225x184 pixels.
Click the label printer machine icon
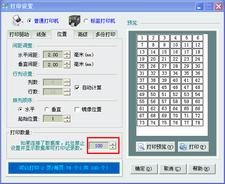(x=74, y=21)
